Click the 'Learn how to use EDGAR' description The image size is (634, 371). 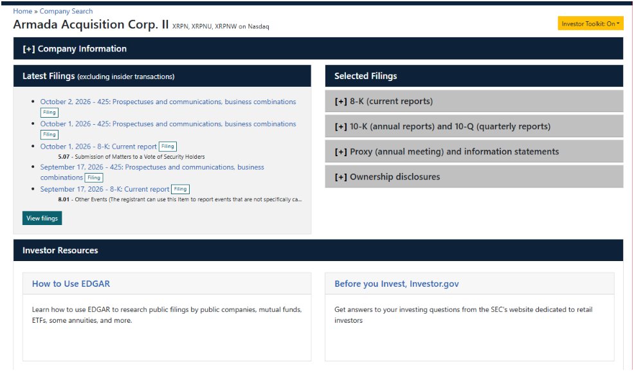tap(167, 315)
